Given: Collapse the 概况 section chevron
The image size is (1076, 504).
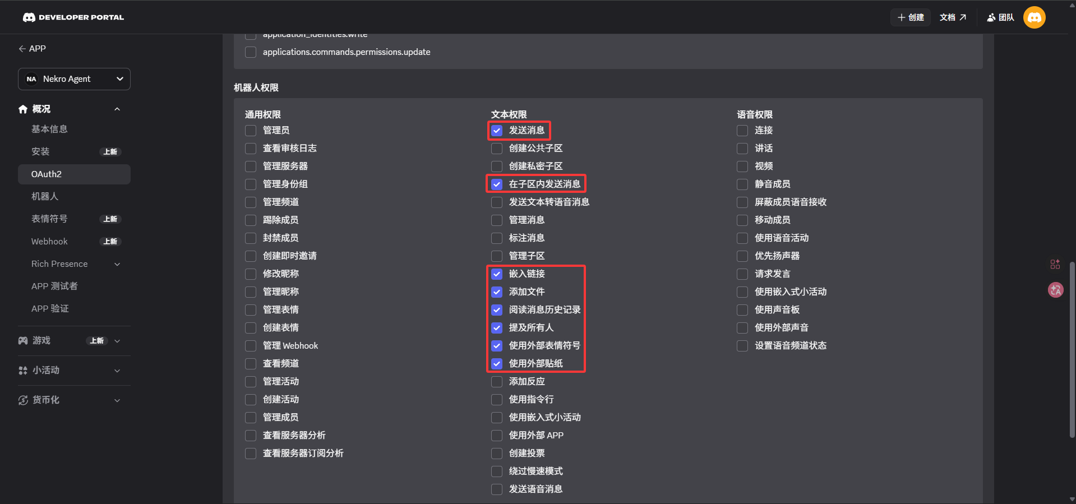Looking at the screenshot, I should point(117,109).
